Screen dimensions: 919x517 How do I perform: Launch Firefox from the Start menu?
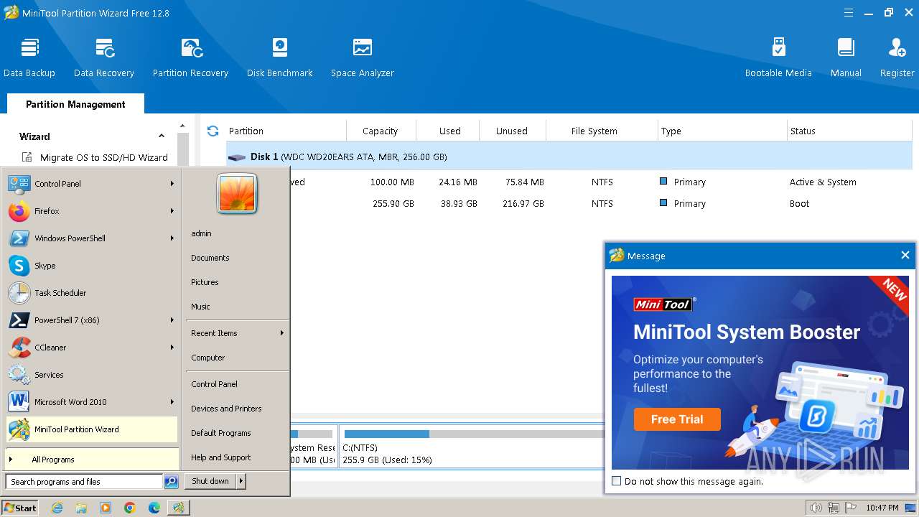19,211
